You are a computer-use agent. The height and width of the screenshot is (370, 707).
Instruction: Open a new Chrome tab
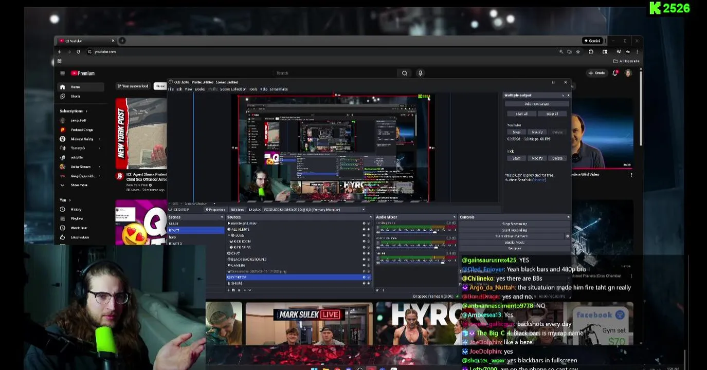point(122,41)
